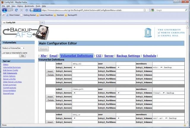Switch to the Xfer config tab
The height and width of the screenshot is (128, 190).
click(44, 56)
